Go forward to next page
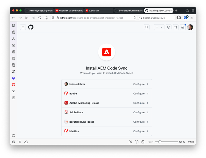Image resolution: width=206 pixels, height=158 pixels. point(20,18)
